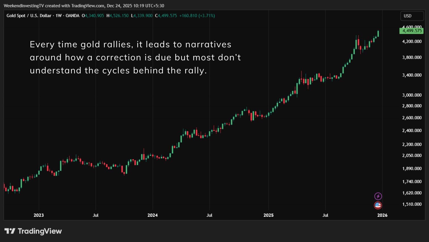Click the green last price label 4,499.575
The width and height of the screenshot is (429, 242).
[412, 31]
